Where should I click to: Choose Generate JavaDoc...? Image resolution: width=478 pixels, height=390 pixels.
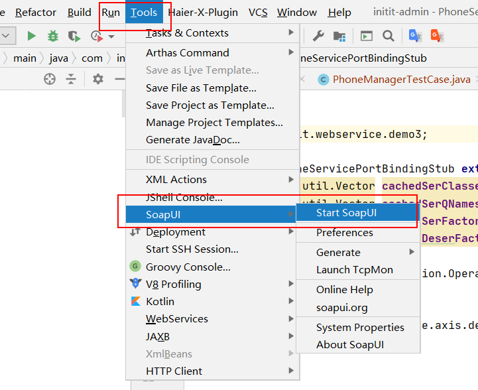tap(212, 140)
